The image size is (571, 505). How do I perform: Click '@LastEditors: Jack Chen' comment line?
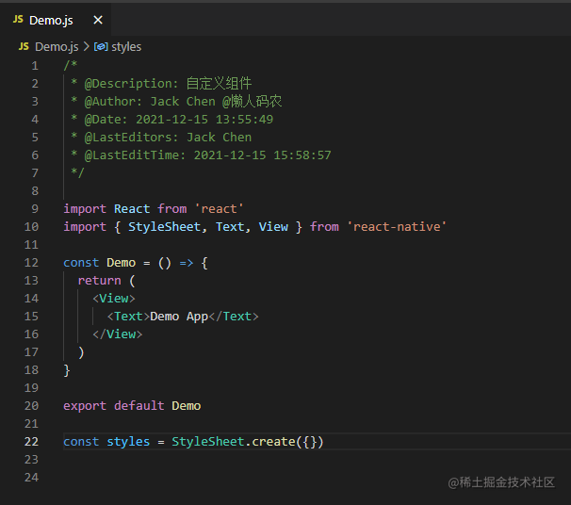tap(168, 138)
